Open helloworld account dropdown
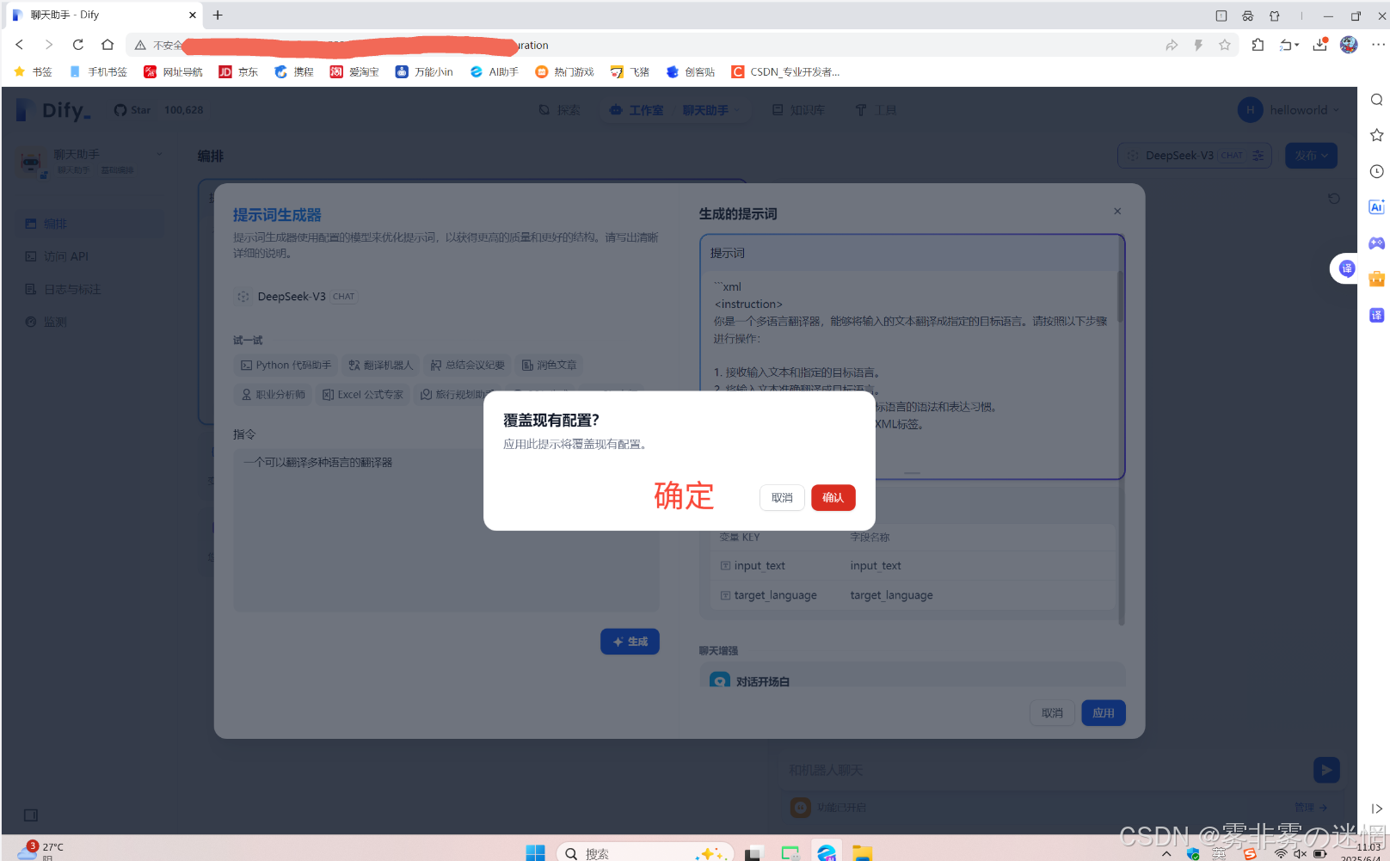The width and height of the screenshot is (1390, 861). click(x=1289, y=110)
